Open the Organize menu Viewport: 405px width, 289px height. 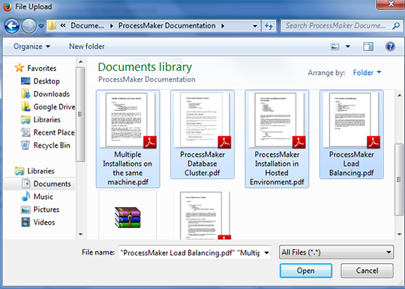[32, 47]
